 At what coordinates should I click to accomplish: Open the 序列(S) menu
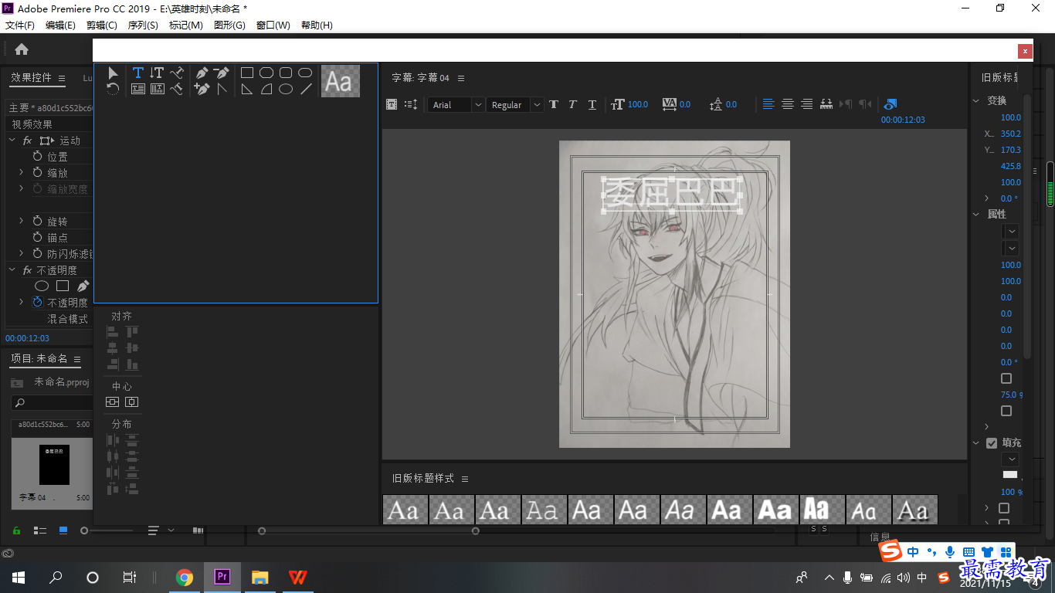(x=143, y=25)
